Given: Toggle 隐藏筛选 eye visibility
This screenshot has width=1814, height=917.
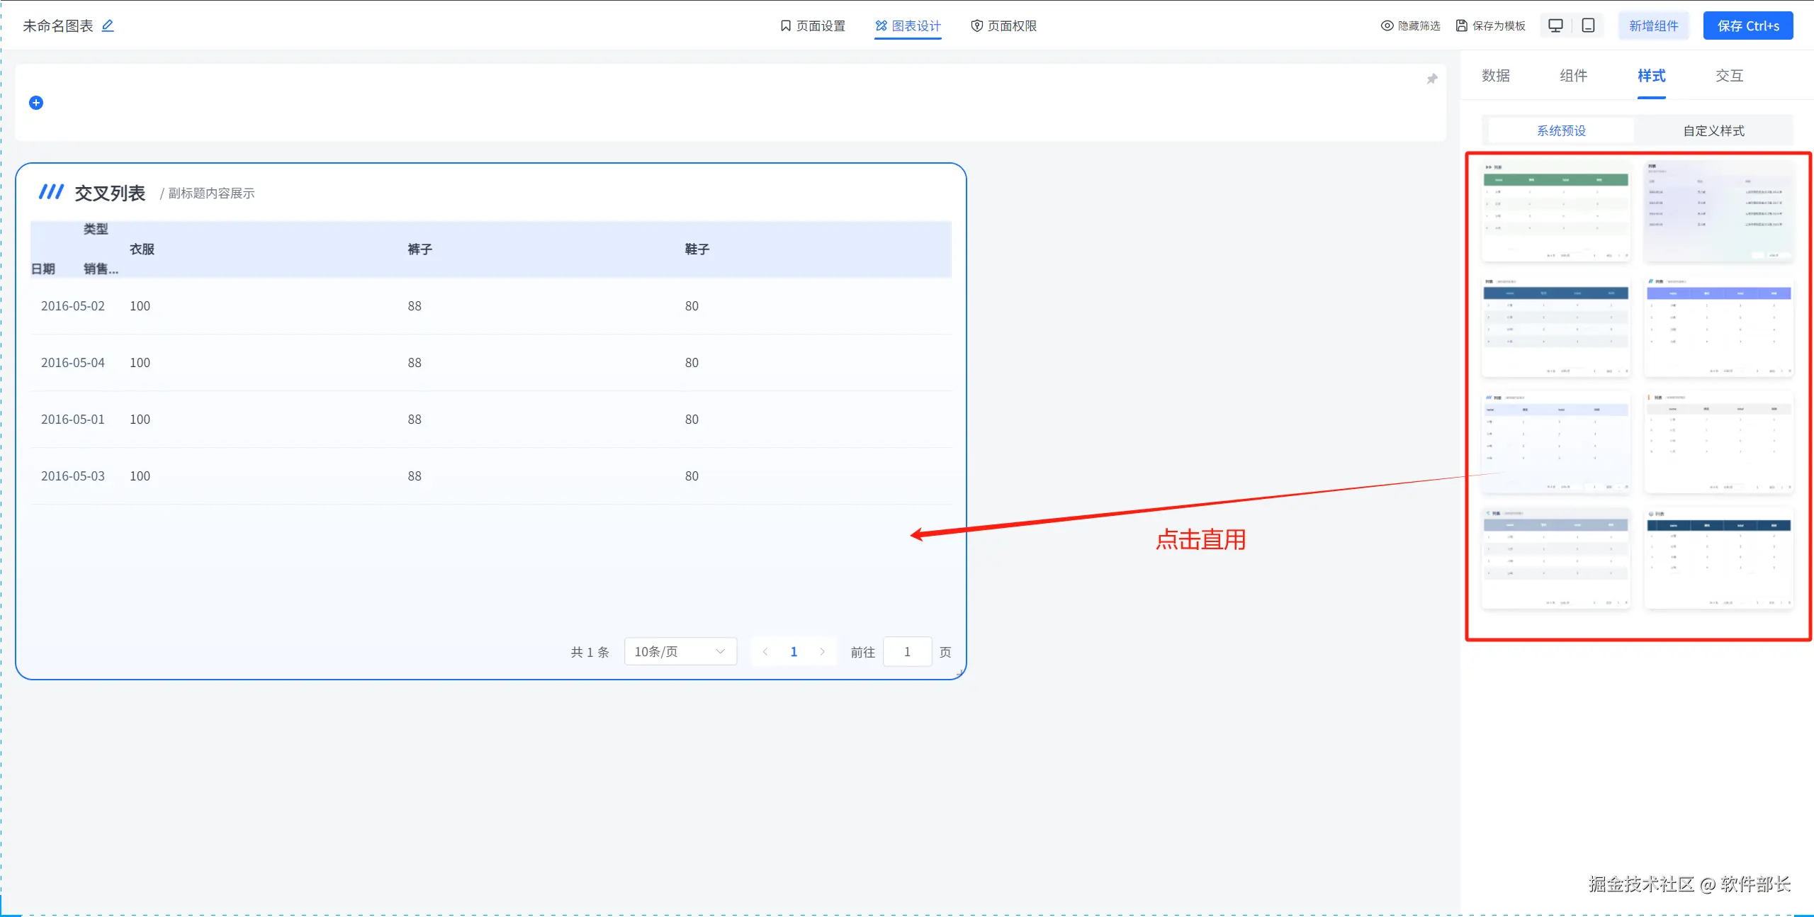Looking at the screenshot, I should 1387,26.
